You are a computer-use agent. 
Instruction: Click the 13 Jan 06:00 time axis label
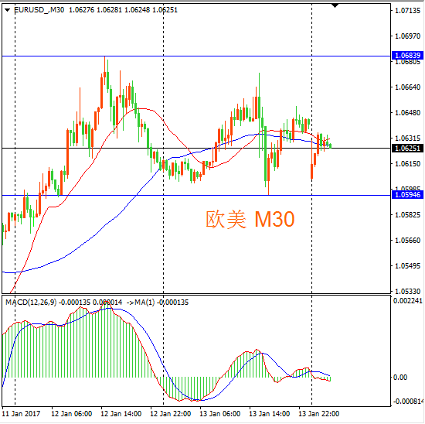click(219, 414)
